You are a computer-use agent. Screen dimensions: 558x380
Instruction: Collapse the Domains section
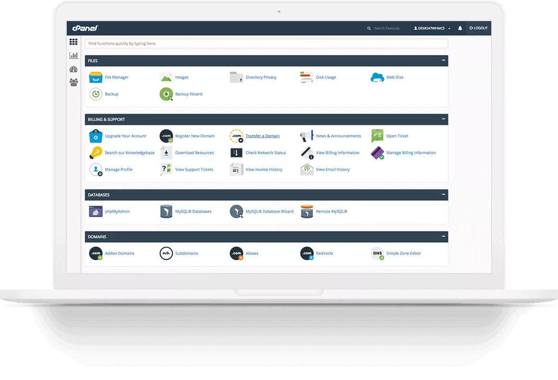[443, 237]
